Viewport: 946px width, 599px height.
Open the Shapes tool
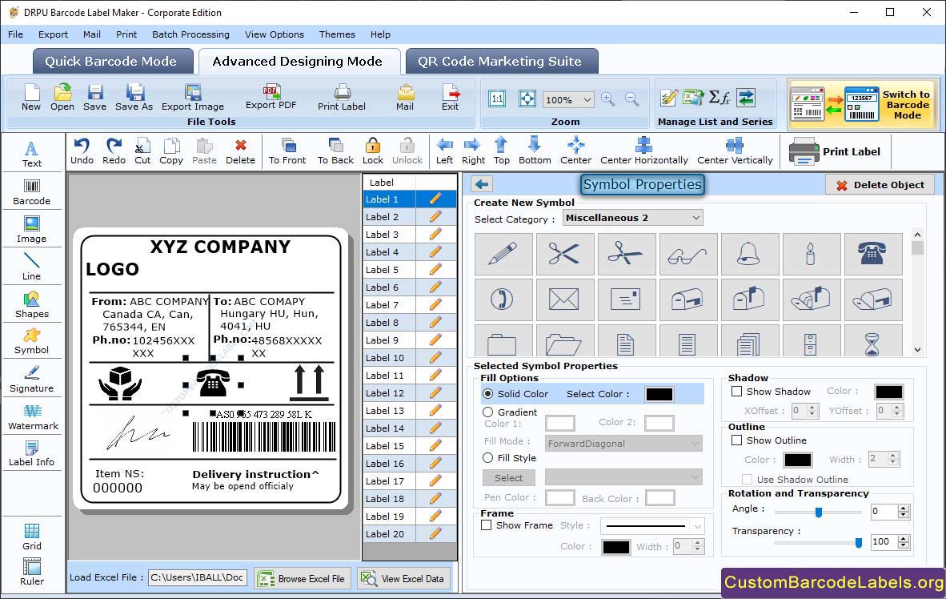(x=31, y=304)
